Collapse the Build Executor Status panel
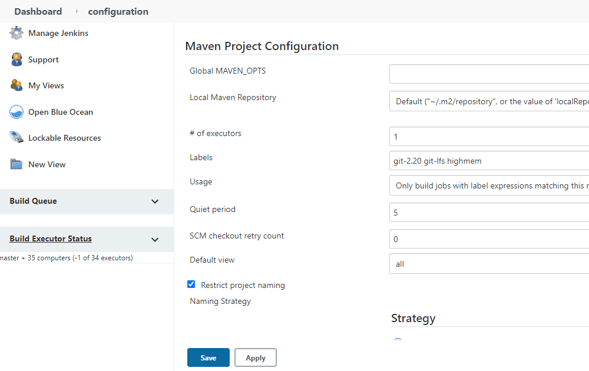The height and width of the screenshot is (371, 589). [x=155, y=240]
